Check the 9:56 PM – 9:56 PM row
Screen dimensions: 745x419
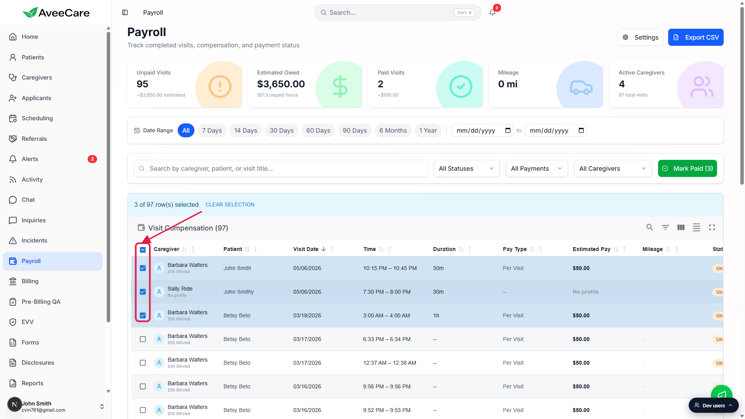click(x=143, y=386)
